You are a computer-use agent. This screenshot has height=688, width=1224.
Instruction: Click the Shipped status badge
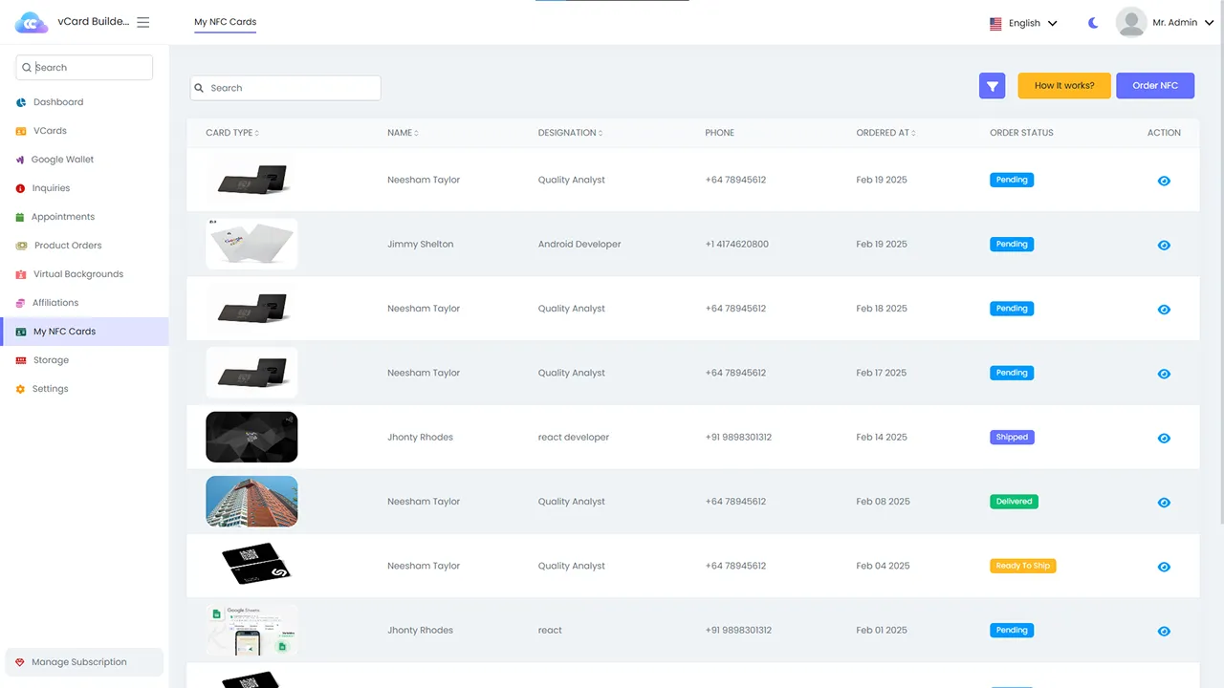point(1012,438)
